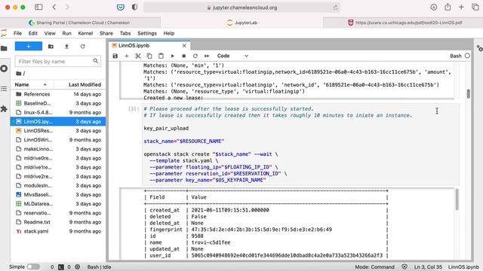Open Pocket extension icon
Image resolution: width=483 pixels, height=271 pixels.
click(x=121, y=7)
